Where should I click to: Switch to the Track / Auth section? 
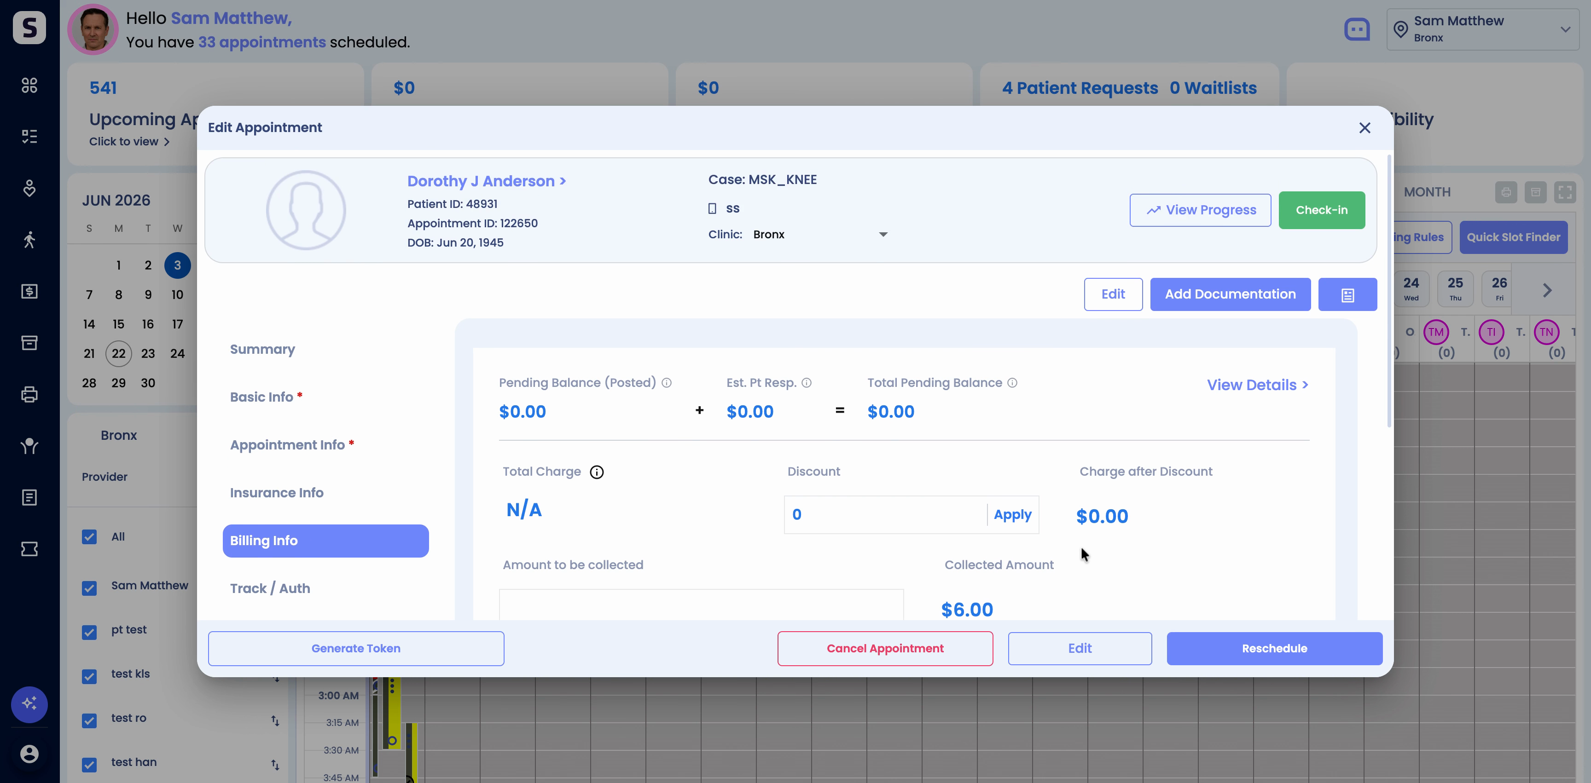[270, 589]
